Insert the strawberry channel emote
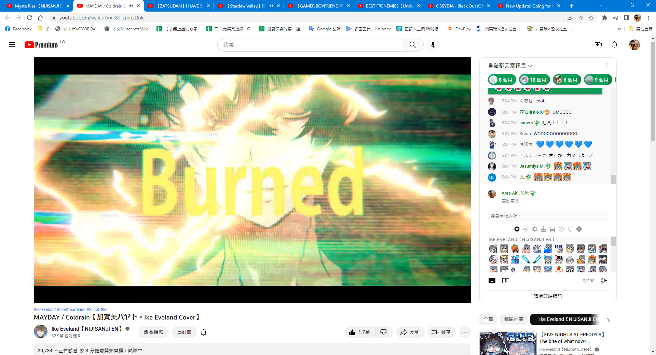The image size is (656, 355). click(x=515, y=248)
